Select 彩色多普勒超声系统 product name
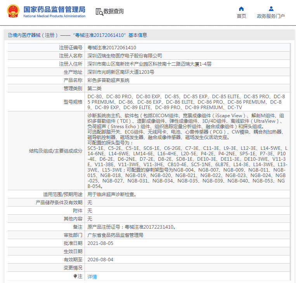The image size is (296, 283). pyautogui.click(x=108, y=80)
